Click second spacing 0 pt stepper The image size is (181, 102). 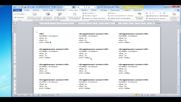coord(95,7)
